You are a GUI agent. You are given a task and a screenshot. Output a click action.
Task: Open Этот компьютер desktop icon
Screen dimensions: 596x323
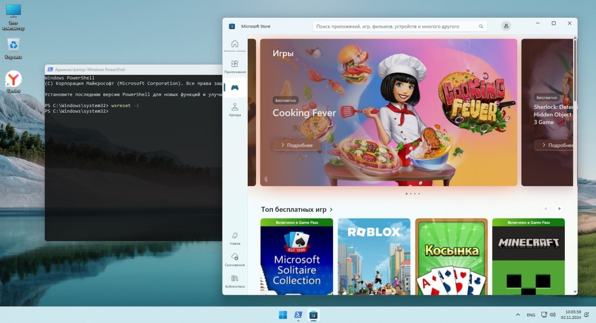[14, 17]
